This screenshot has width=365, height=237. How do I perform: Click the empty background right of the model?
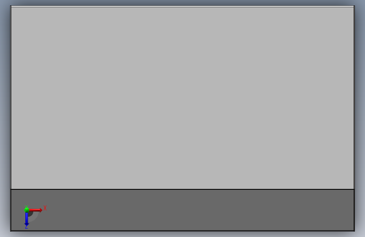(x=360, y=117)
